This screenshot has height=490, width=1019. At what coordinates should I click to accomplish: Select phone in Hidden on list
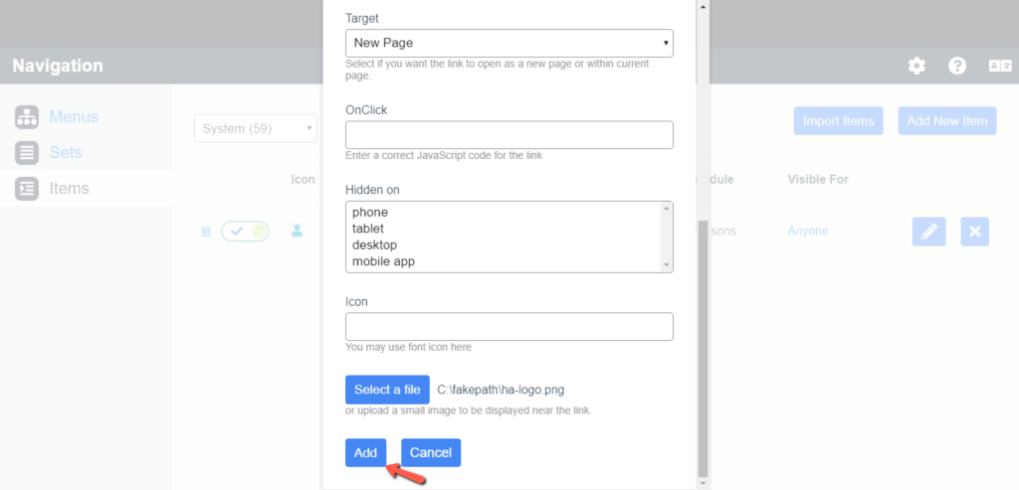370,212
